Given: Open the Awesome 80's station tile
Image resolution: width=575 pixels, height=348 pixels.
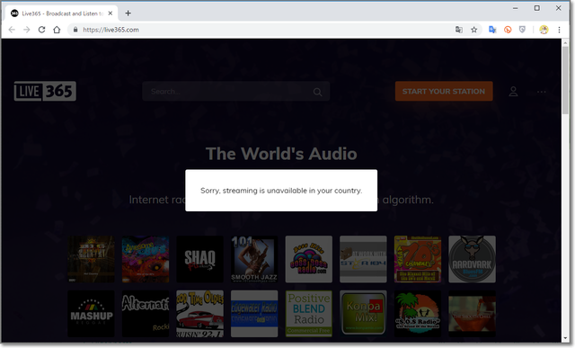Looking at the screenshot, I should tap(146, 259).
